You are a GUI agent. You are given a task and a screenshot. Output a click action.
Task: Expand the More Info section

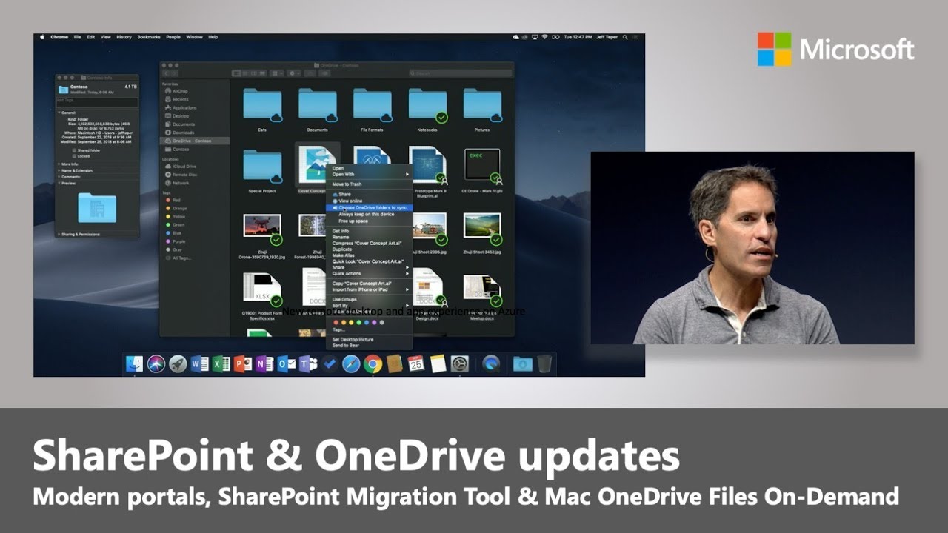coord(60,164)
